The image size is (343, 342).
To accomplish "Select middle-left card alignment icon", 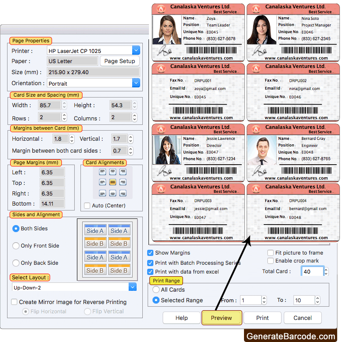I will click(103, 182).
